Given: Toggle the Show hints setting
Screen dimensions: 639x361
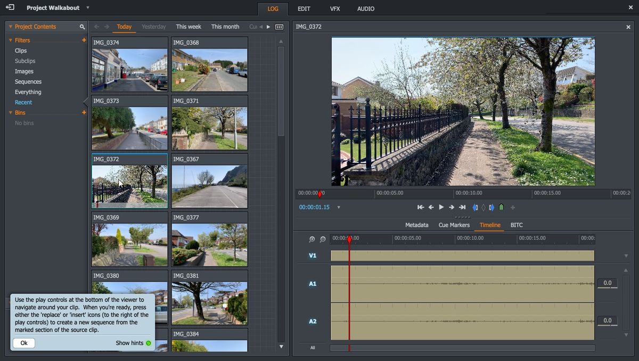Looking at the screenshot, I should [148, 343].
